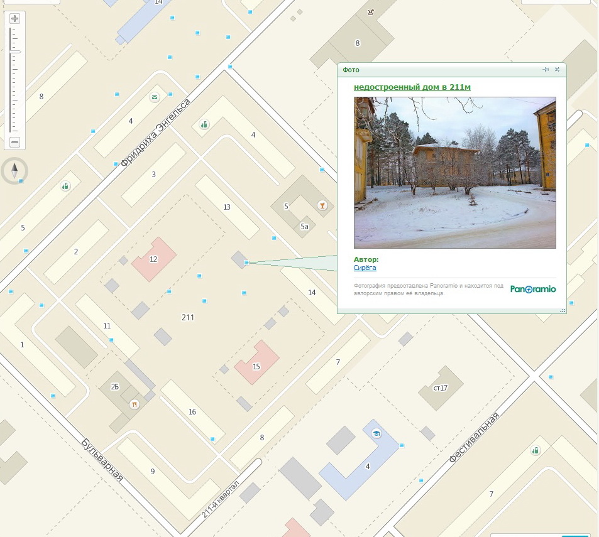Click the store icon near Фестивальная building 7
This screenshot has height=537, width=599.
click(x=536, y=450)
